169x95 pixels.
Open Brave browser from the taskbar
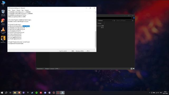(19, 93)
